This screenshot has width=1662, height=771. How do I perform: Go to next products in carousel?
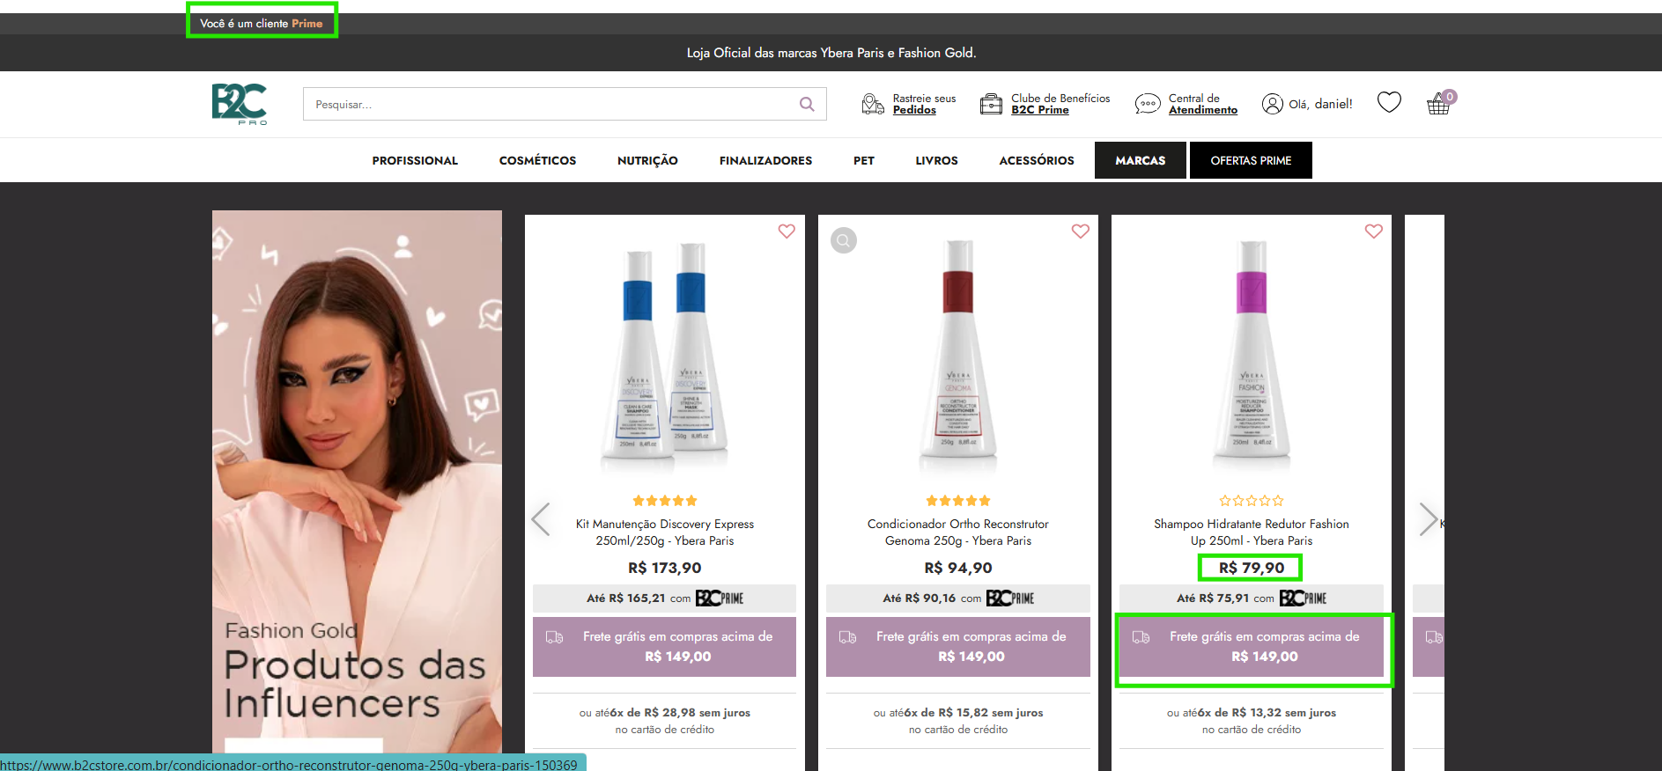[1428, 519]
